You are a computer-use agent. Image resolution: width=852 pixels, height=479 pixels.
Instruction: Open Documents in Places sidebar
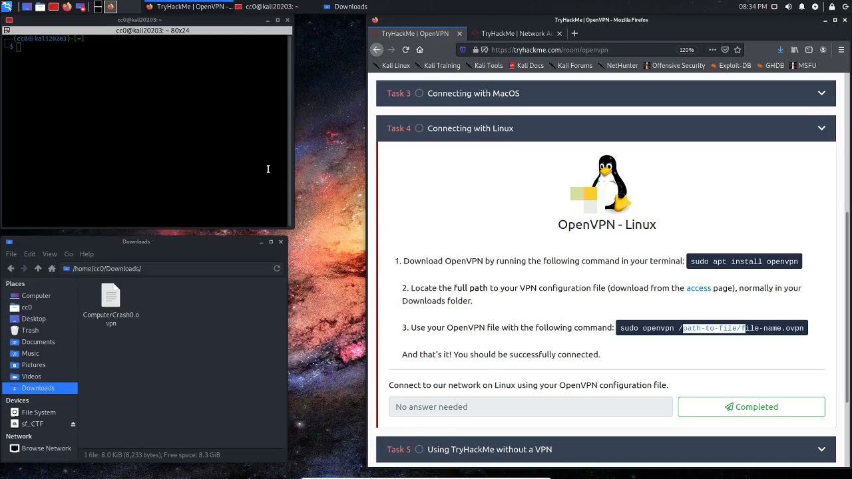39,342
